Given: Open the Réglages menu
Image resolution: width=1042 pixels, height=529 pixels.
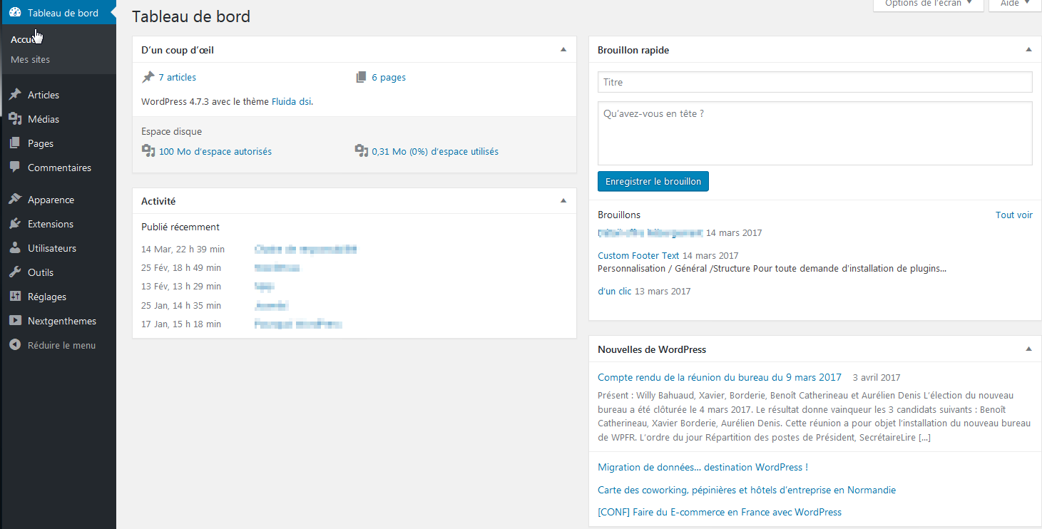Looking at the screenshot, I should (x=58, y=297).
